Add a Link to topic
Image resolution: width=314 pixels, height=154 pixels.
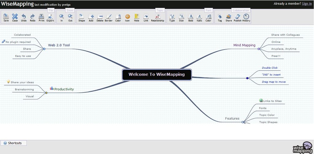click(x=146, y=18)
